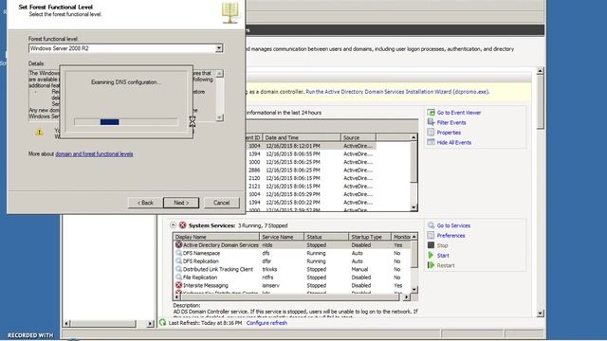The height and width of the screenshot is (341, 607).
Task: Sort services by Status column
Action: [326, 237]
